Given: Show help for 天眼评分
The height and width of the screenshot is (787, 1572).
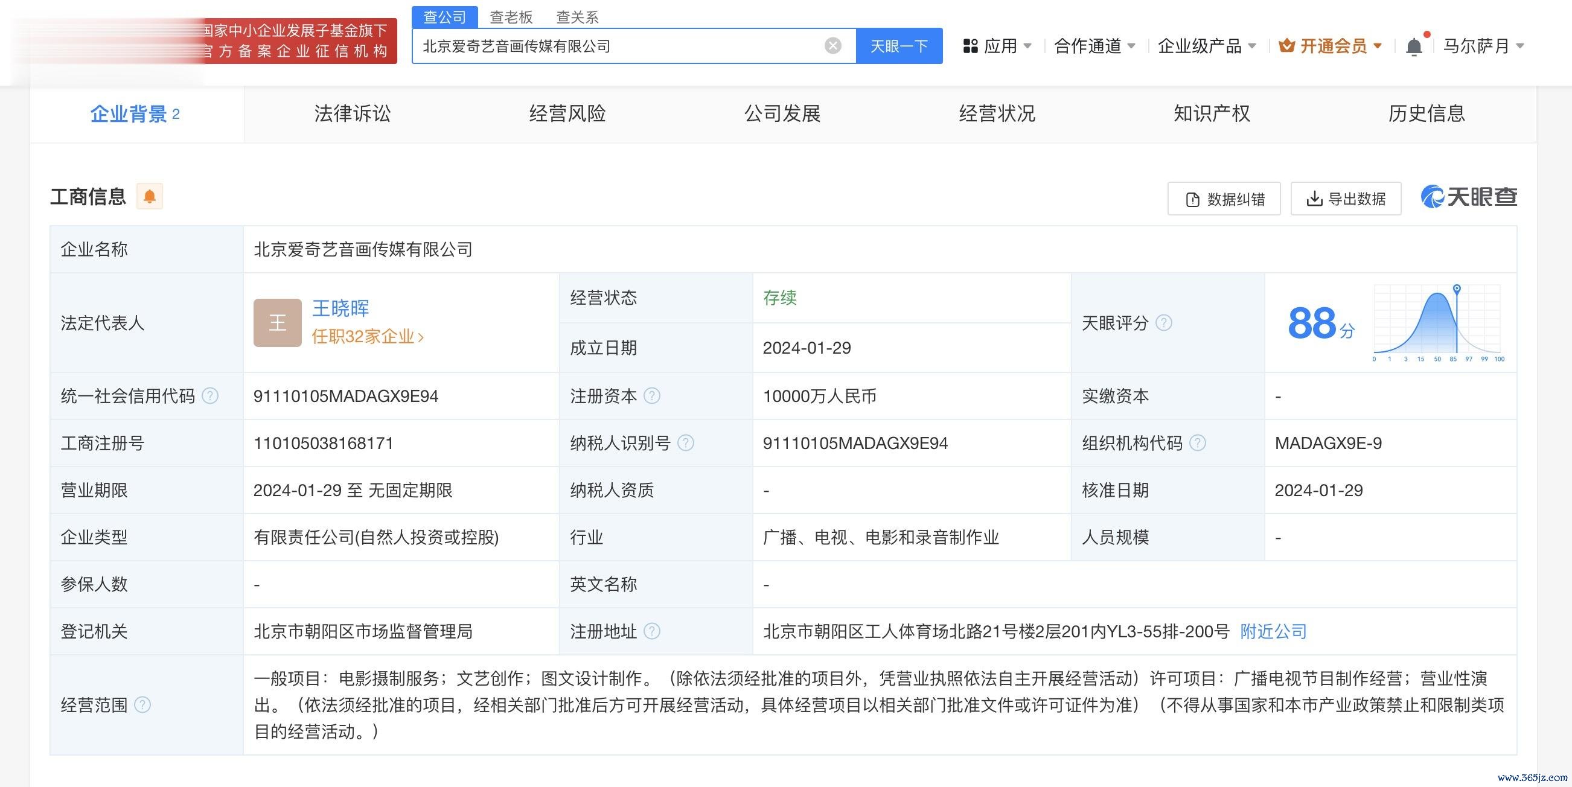Looking at the screenshot, I should click(x=1164, y=323).
